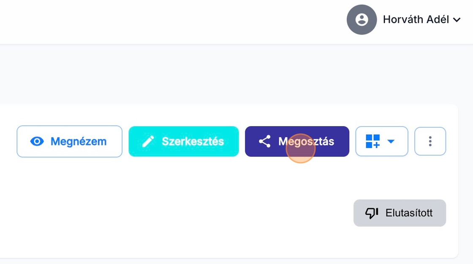Click empty space in the top header bar
The width and height of the screenshot is (473, 264).
(x=169, y=21)
